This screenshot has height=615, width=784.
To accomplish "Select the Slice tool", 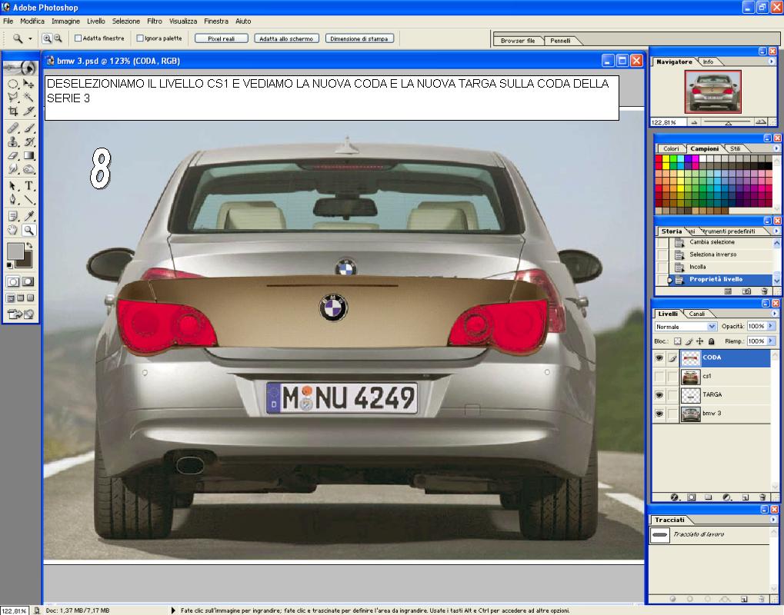I will click(28, 111).
